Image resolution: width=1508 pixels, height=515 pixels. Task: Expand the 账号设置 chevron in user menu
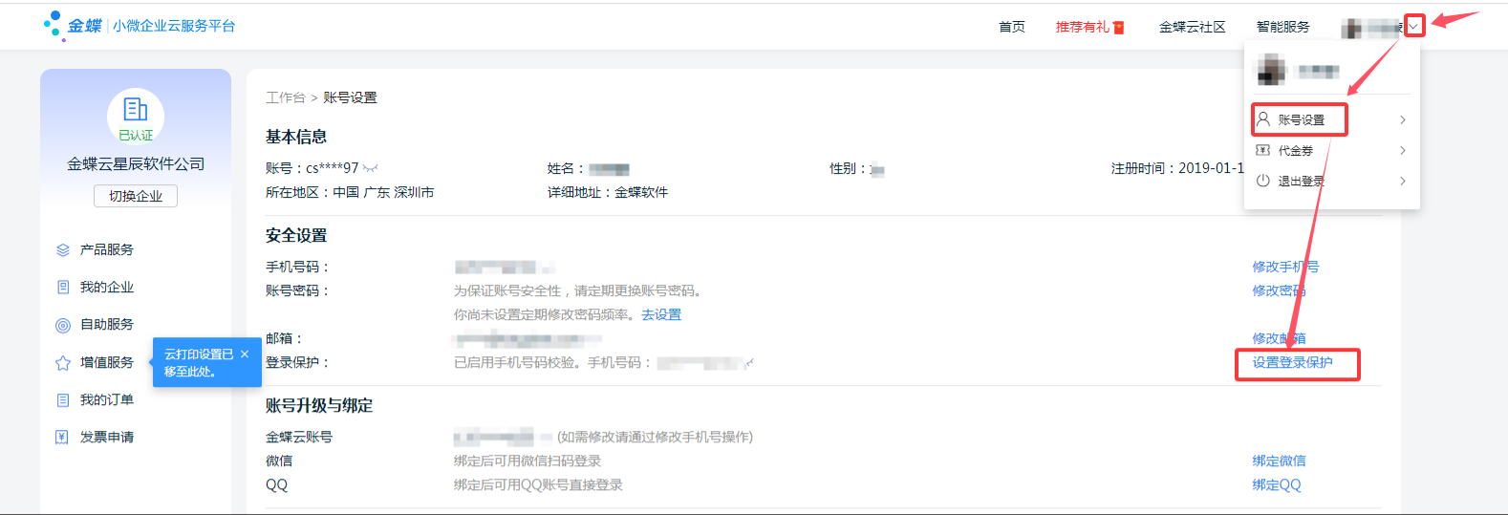(1402, 120)
